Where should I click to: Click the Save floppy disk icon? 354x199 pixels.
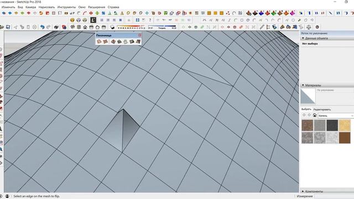8,27
